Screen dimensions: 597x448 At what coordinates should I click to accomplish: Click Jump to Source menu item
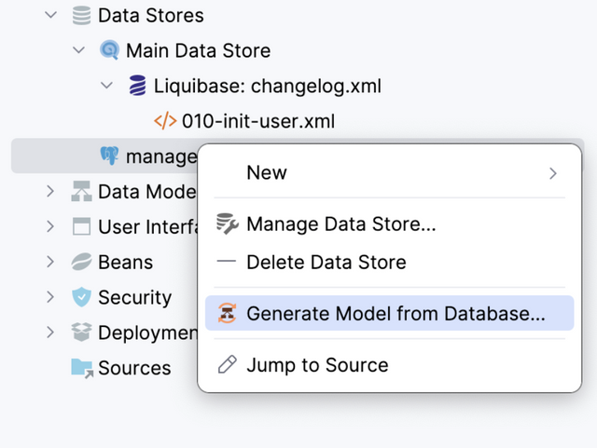click(316, 365)
